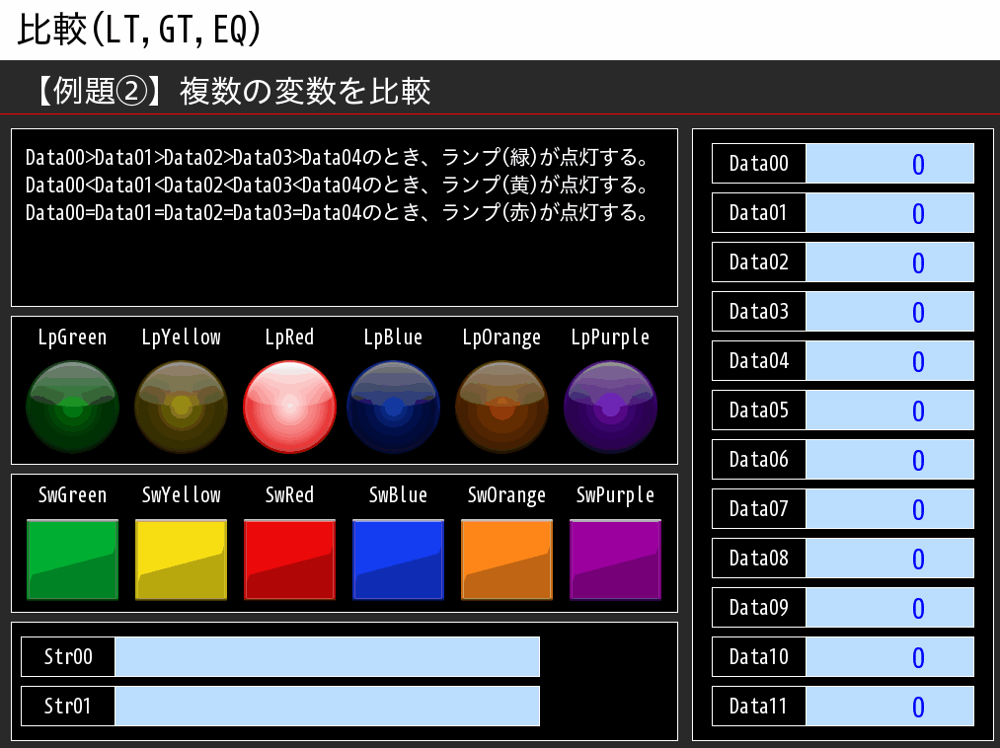The width and height of the screenshot is (1000, 748).
Task: Click into the Str00 text field
Action: point(327,657)
